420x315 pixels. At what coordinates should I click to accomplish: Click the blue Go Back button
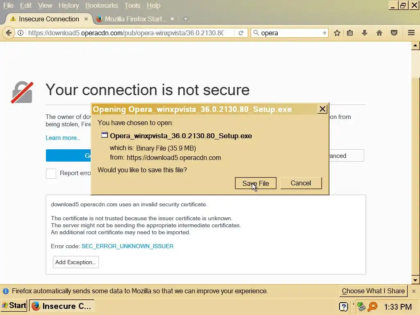68,155
